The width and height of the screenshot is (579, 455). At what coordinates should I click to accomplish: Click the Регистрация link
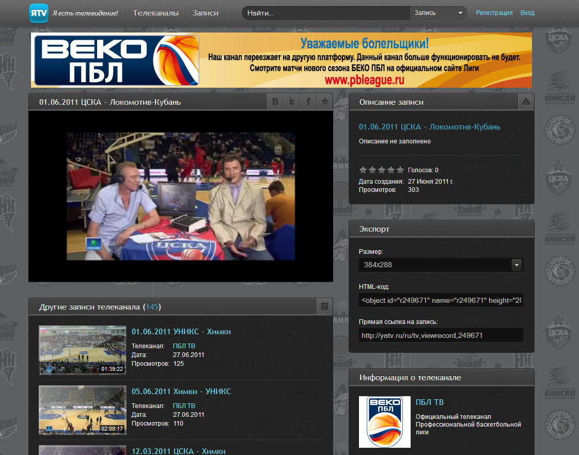tap(494, 13)
